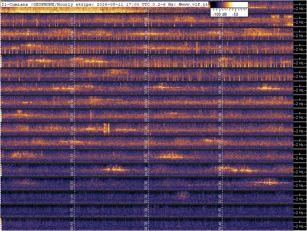The image size is (307, 231).
Task: Select the 07:30 time marker
Action: click(x=146, y=131)
